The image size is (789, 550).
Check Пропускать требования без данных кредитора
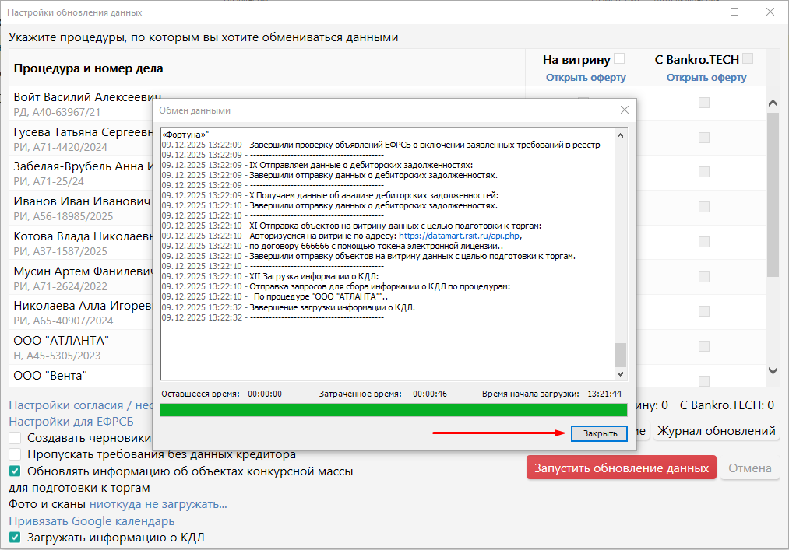coord(15,454)
